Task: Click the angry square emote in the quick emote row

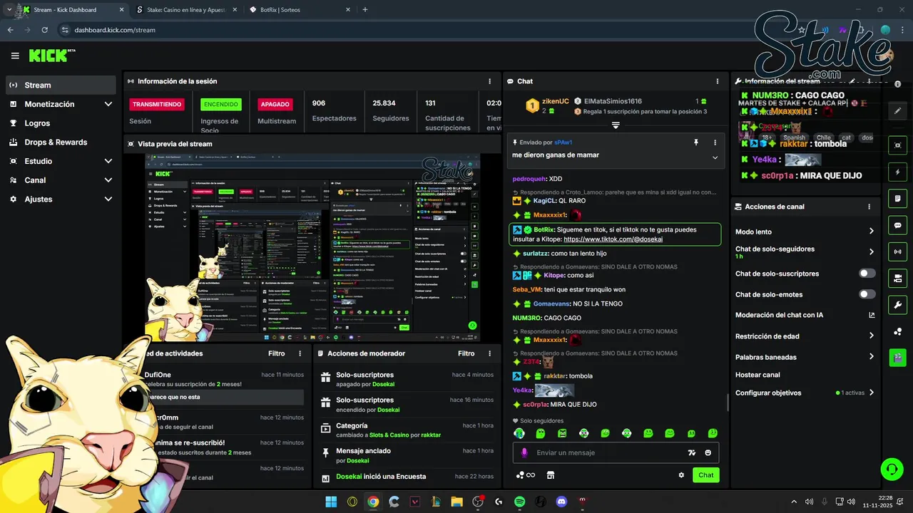Action: 562,433
